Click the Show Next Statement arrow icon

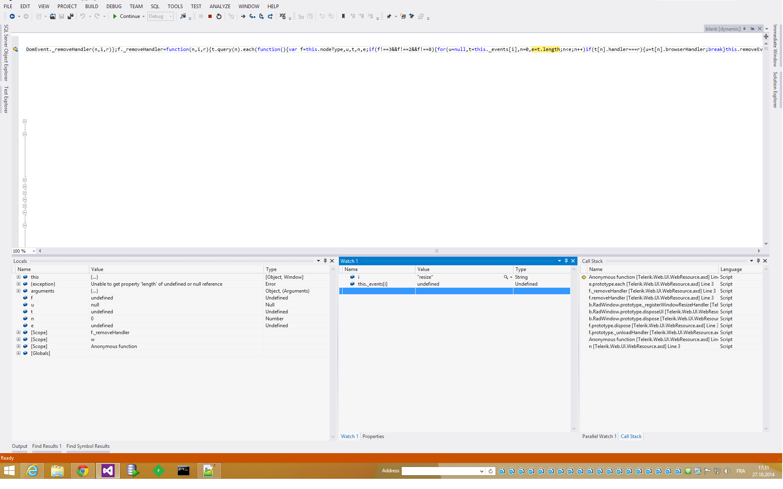(x=243, y=16)
